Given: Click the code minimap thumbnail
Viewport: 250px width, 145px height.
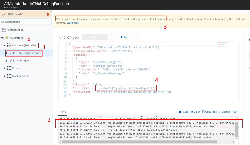Looking at the screenshot, I should click(x=224, y=45).
